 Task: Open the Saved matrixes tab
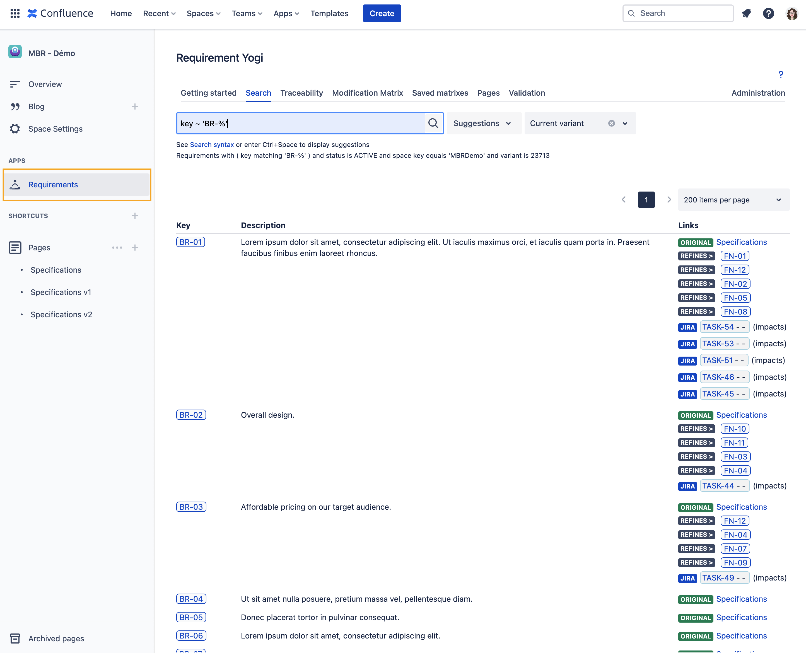click(440, 93)
